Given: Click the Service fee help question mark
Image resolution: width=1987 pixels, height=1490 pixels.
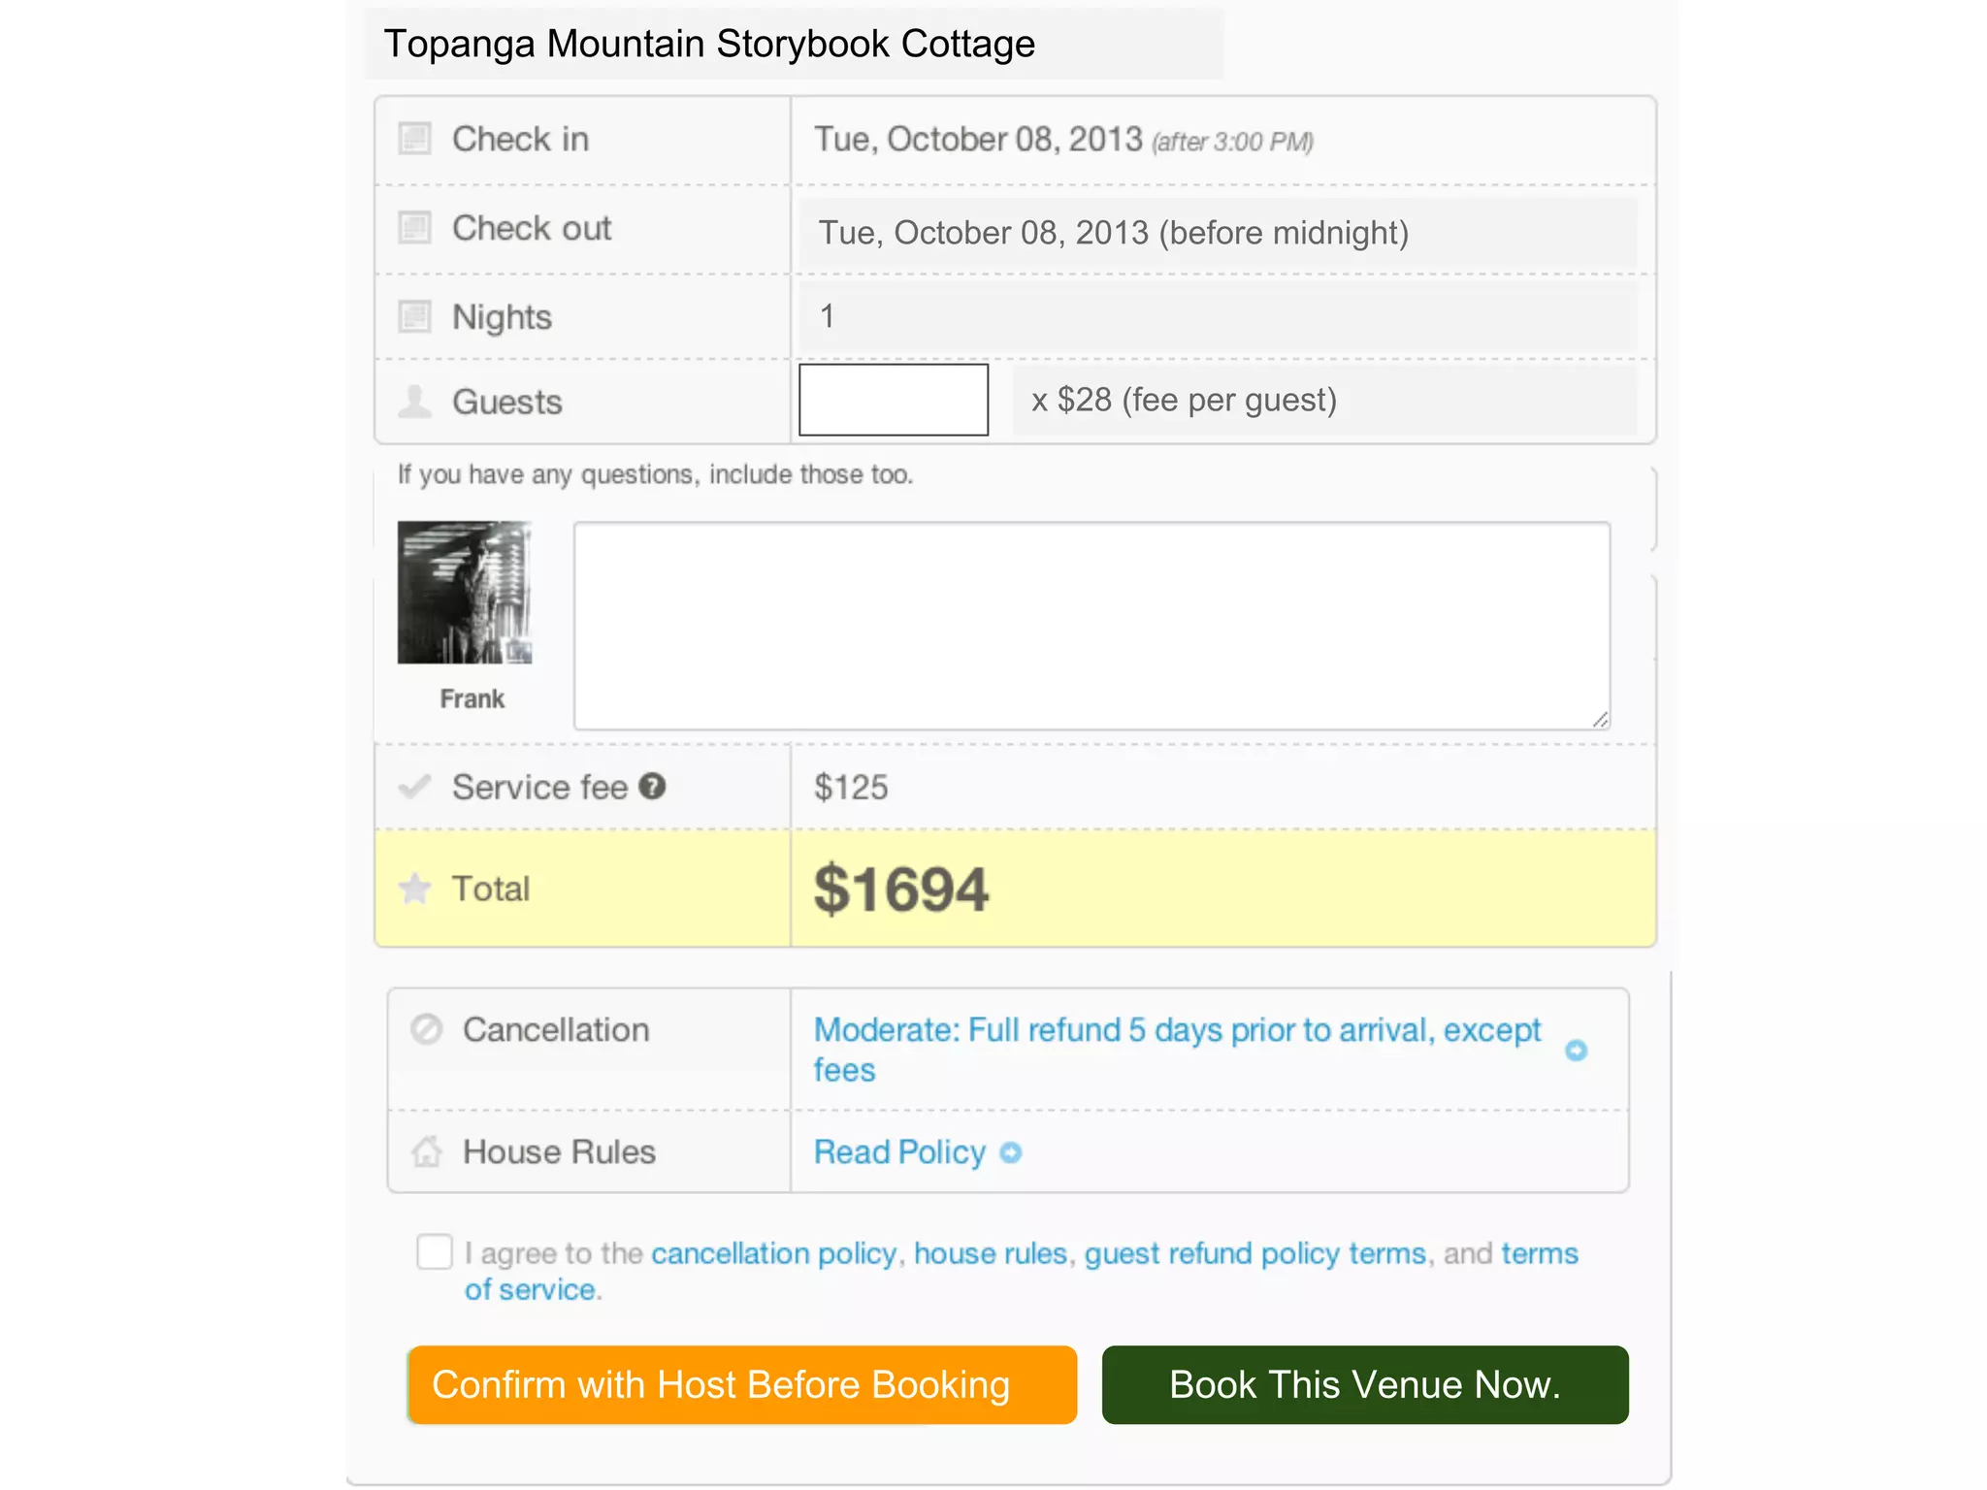Looking at the screenshot, I should 653,786.
